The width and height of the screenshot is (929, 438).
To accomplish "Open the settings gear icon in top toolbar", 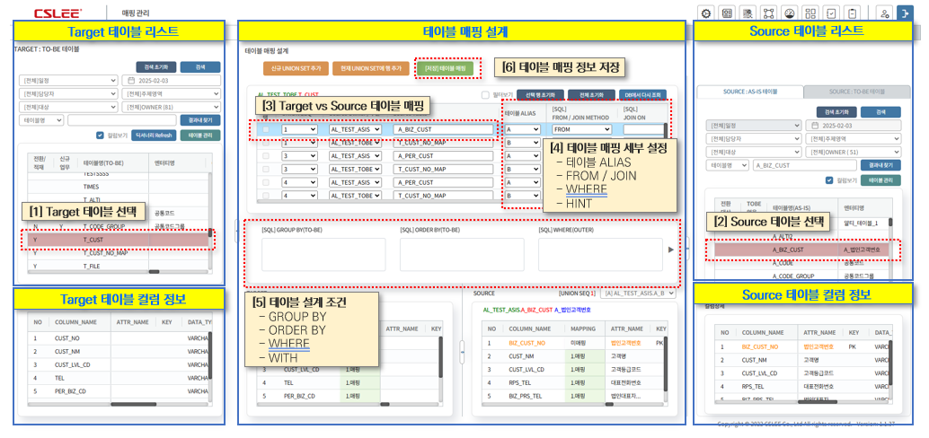I will click(706, 13).
